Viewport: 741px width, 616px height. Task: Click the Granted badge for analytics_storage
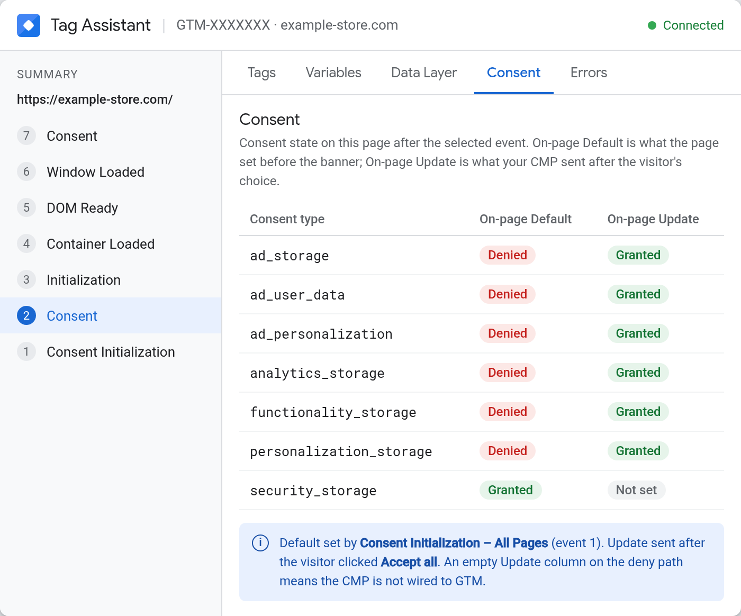coord(638,373)
